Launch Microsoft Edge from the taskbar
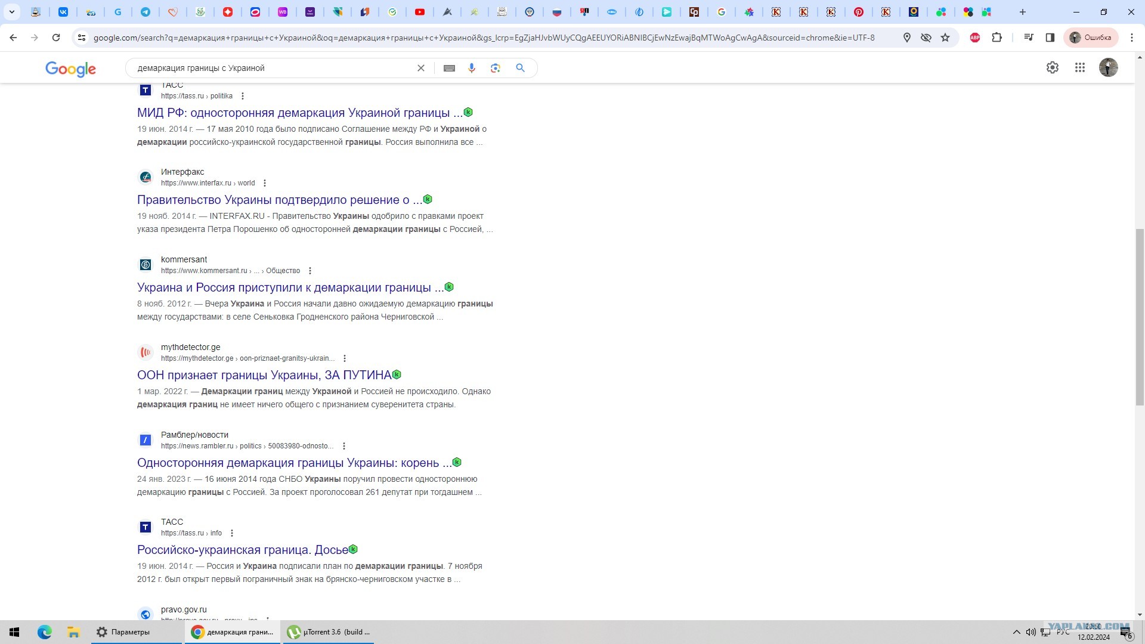This screenshot has height=644, width=1145. [45, 632]
